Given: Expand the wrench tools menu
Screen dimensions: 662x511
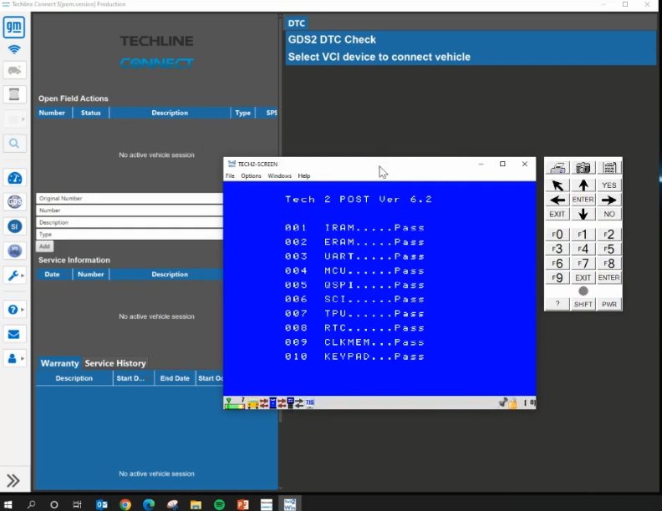Looking at the screenshot, I should point(15,276).
